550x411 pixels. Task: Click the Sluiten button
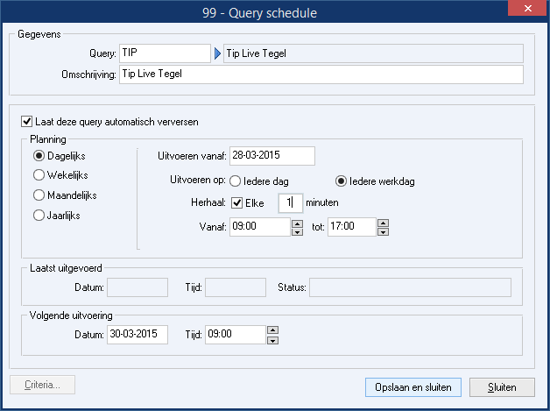tap(502, 387)
